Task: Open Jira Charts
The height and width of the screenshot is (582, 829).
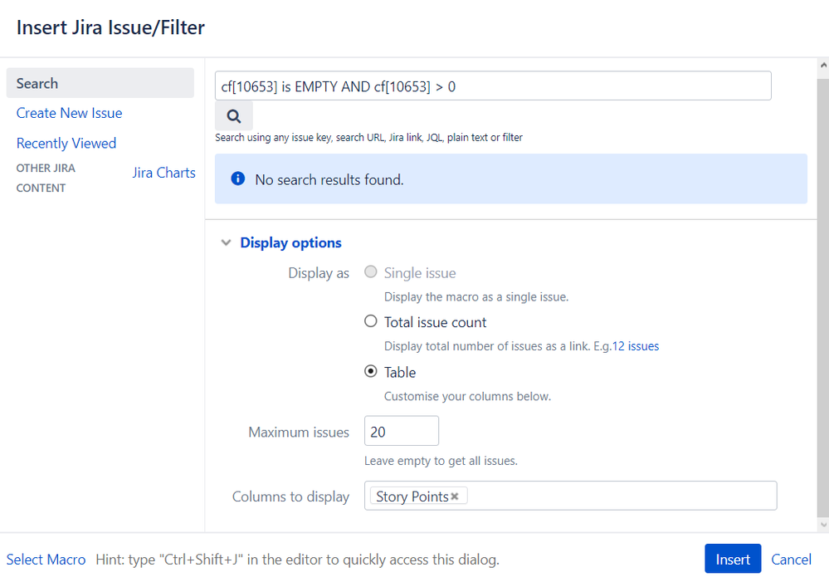Action: 163,172
